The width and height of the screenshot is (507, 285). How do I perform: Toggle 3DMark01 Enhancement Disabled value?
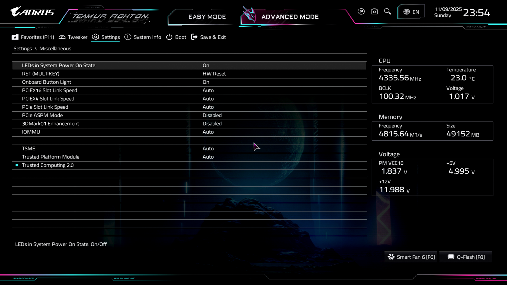[212, 123]
